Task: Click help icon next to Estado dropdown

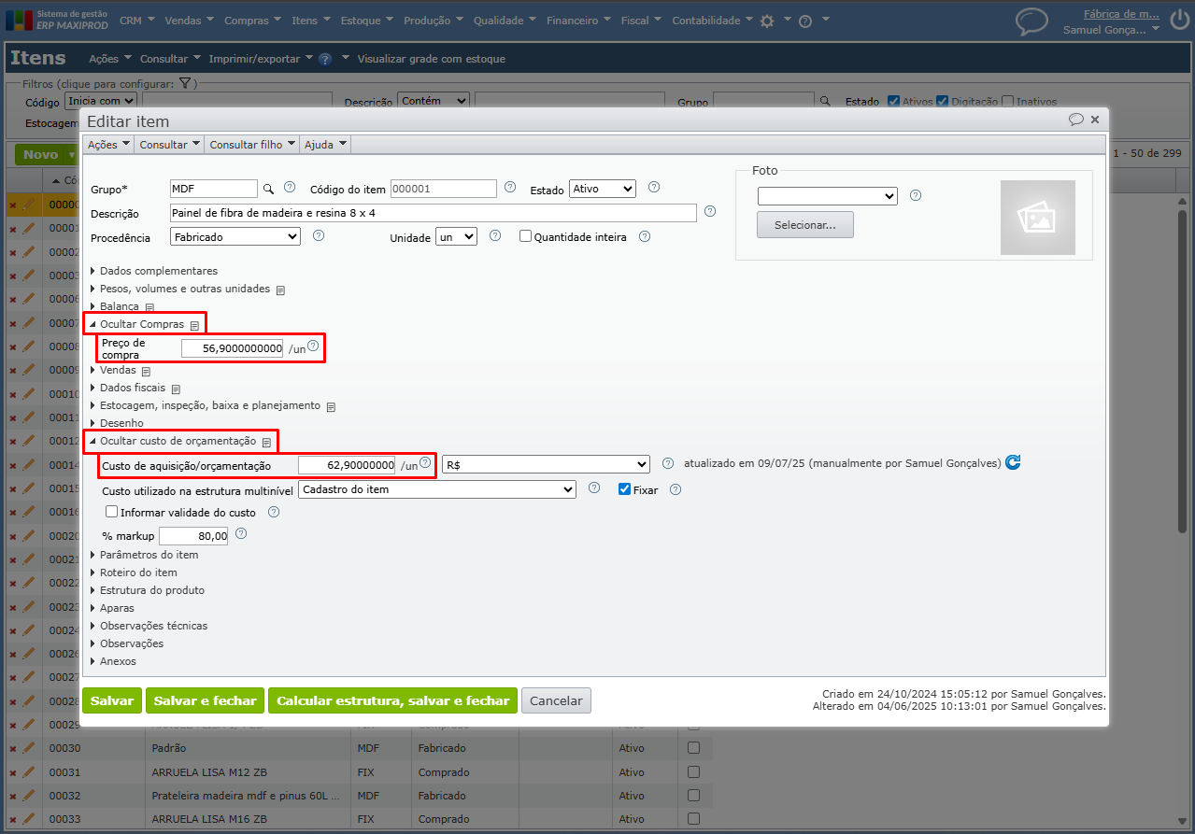Action: pyautogui.click(x=654, y=187)
